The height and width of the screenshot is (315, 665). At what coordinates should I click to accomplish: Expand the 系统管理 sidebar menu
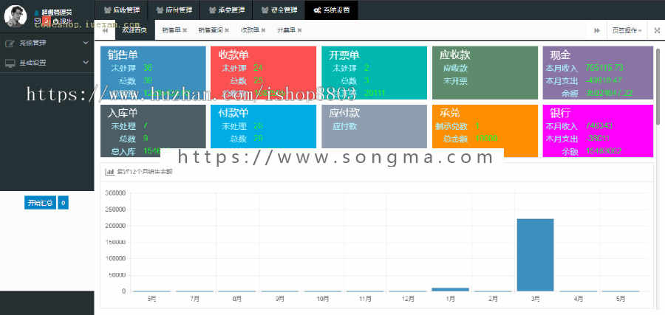point(47,43)
